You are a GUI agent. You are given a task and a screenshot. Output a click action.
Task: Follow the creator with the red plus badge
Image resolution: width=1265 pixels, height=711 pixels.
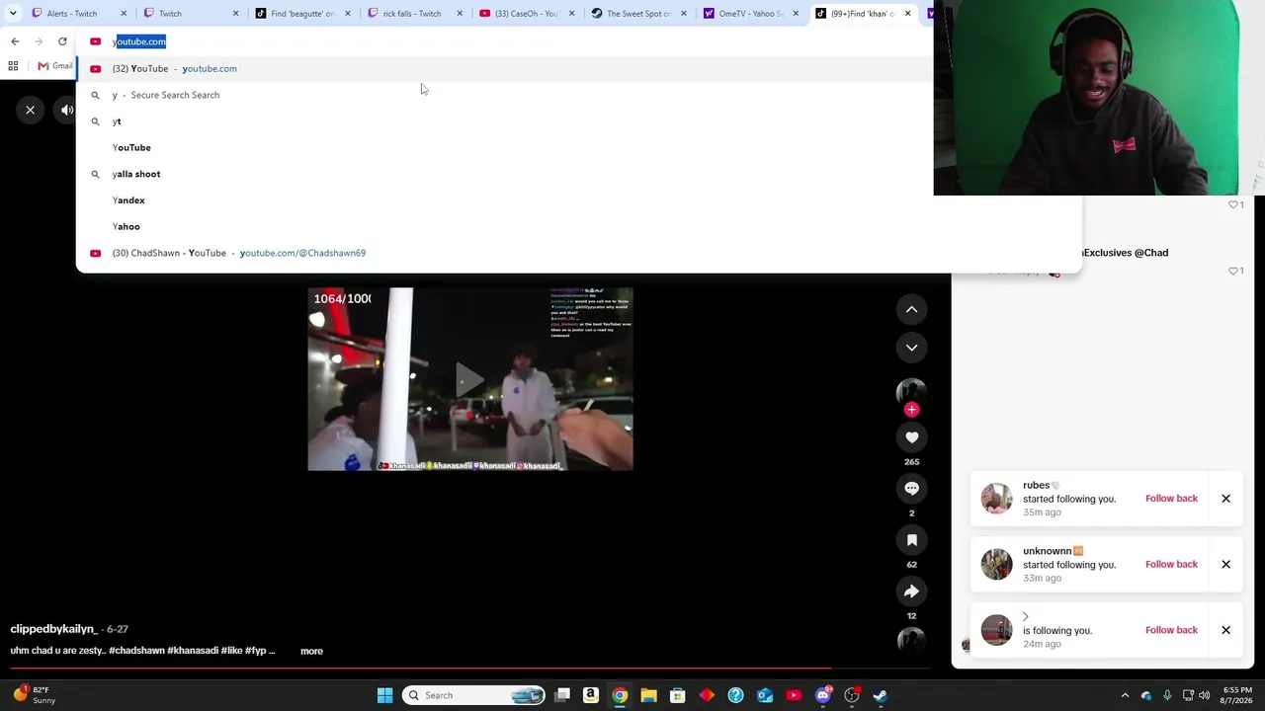click(911, 409)
